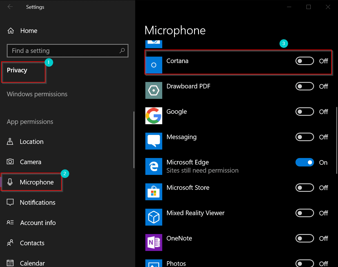Click the Microphone page title
This screenshot has height=267, width=338.
[175, 30]
